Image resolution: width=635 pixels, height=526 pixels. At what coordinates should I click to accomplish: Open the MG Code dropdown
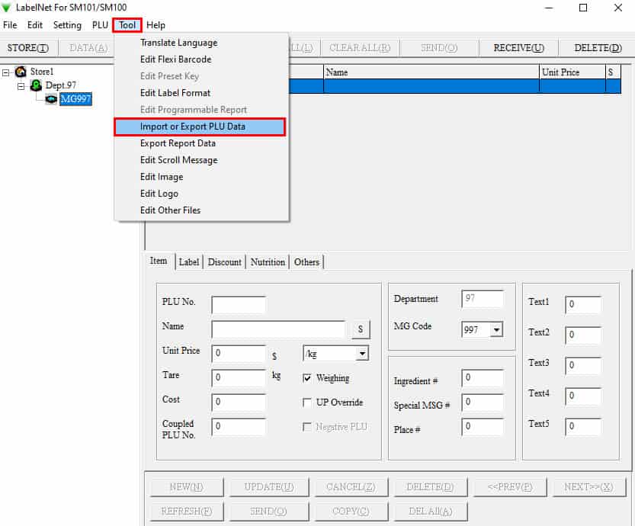[x=496, y=330]
